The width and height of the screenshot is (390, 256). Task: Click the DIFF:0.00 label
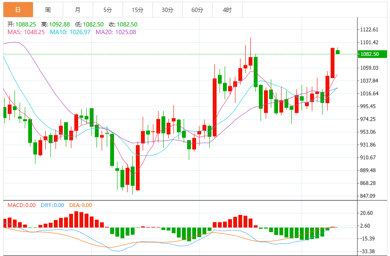[x=53, y=205]
